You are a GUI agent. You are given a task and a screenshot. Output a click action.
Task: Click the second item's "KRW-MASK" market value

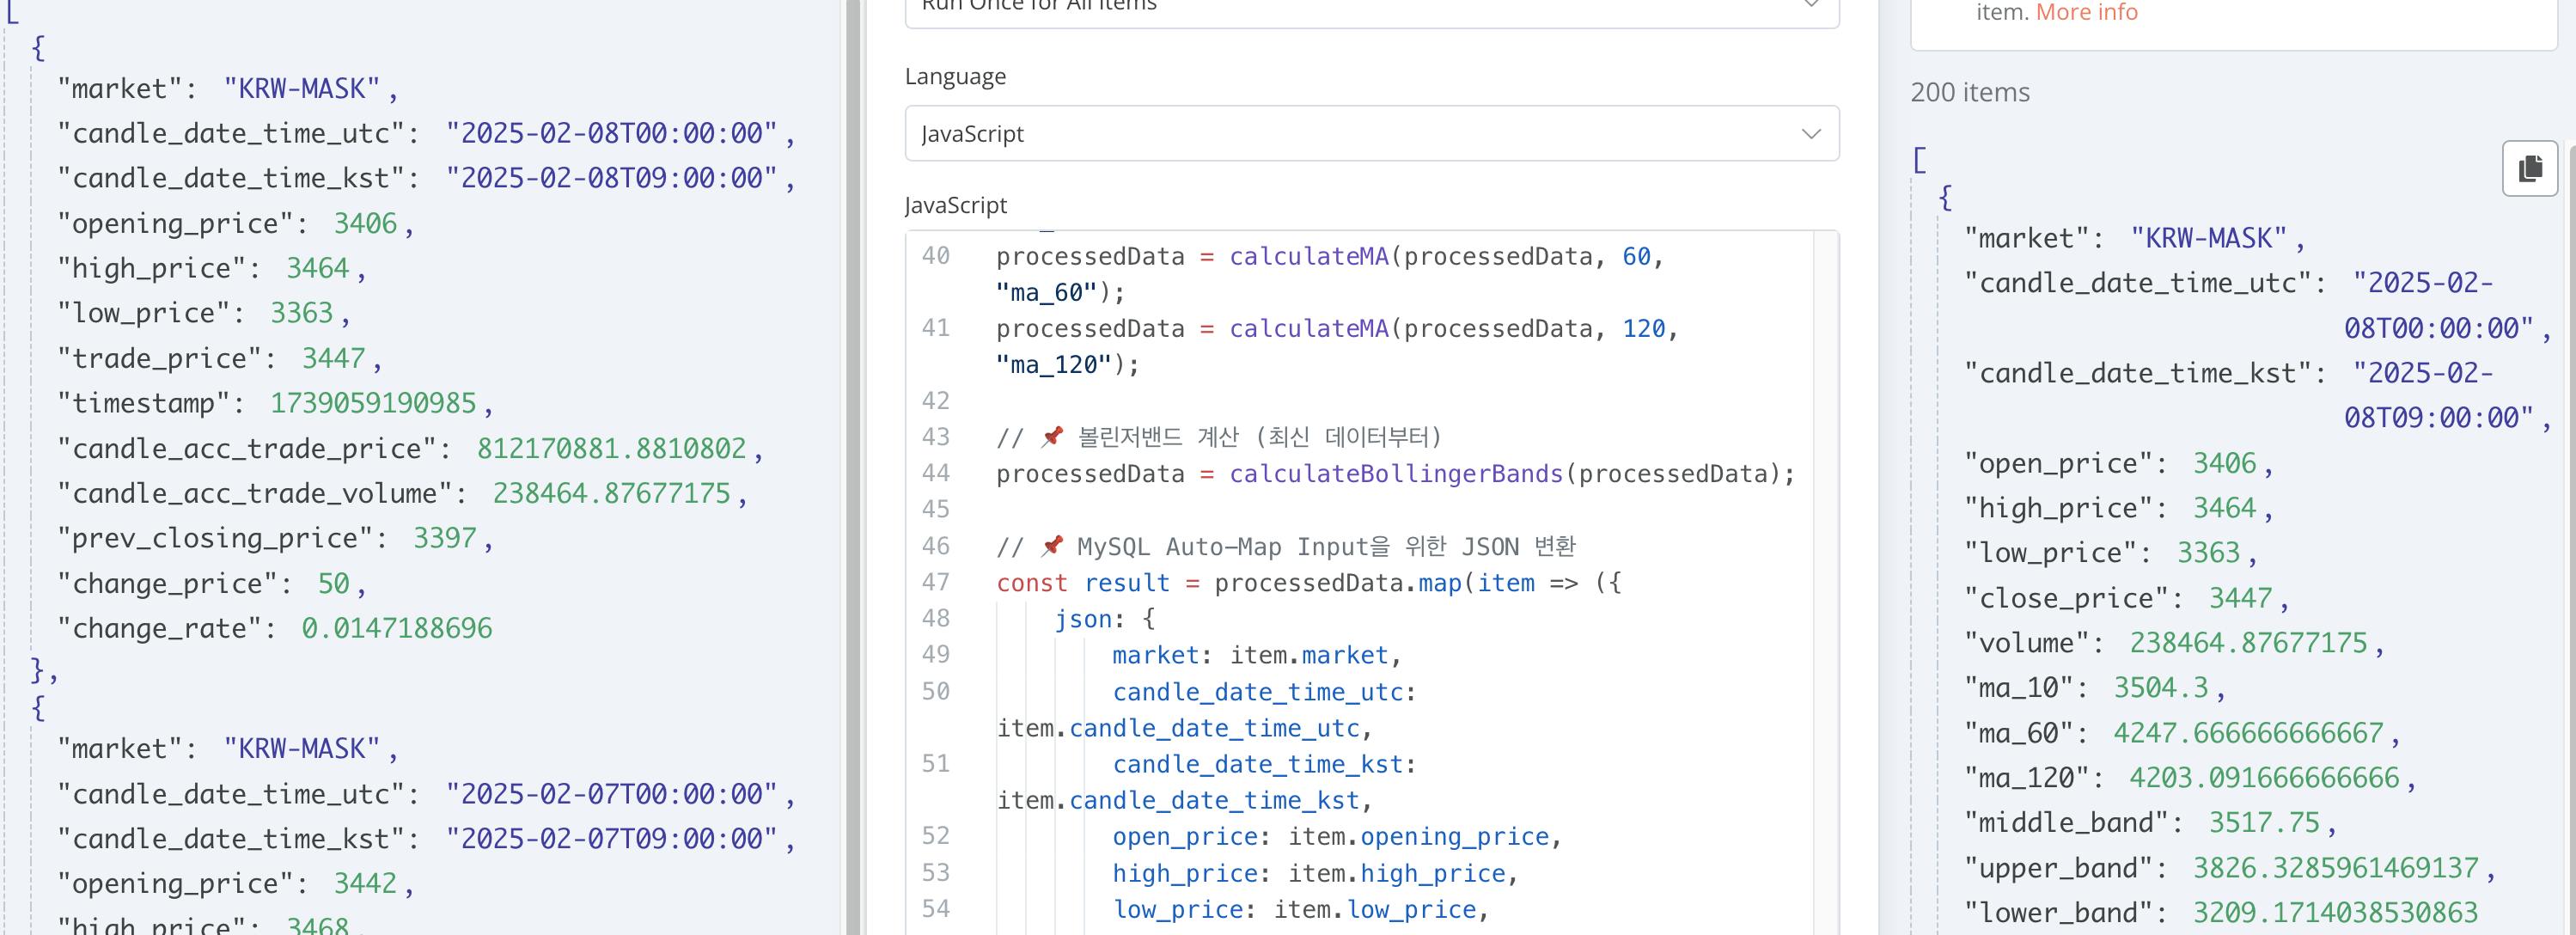[301, 748]
